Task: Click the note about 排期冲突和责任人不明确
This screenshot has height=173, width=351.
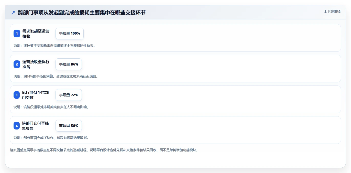Action: [x=51, y=107]
